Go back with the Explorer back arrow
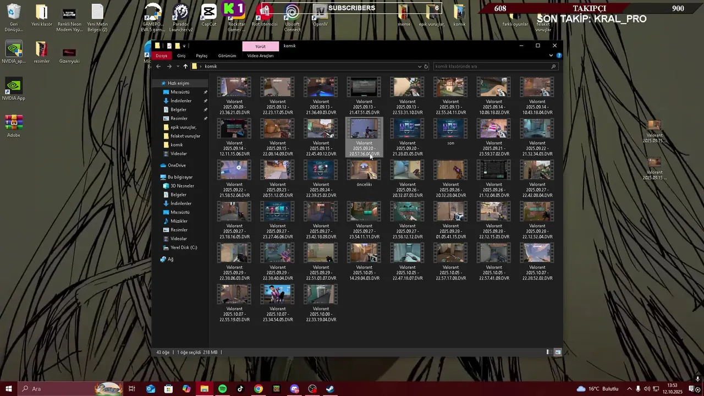Image resolution: width=704 pixels, height=396 pixels. coord(158,67)
